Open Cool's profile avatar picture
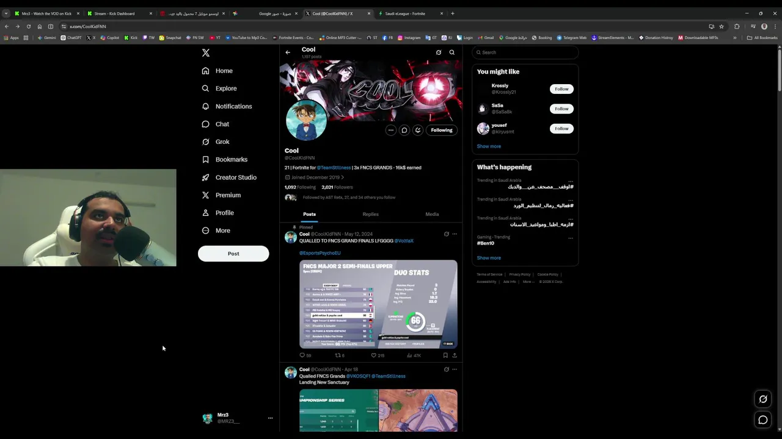782x439 pixels. tap(306, 121)
